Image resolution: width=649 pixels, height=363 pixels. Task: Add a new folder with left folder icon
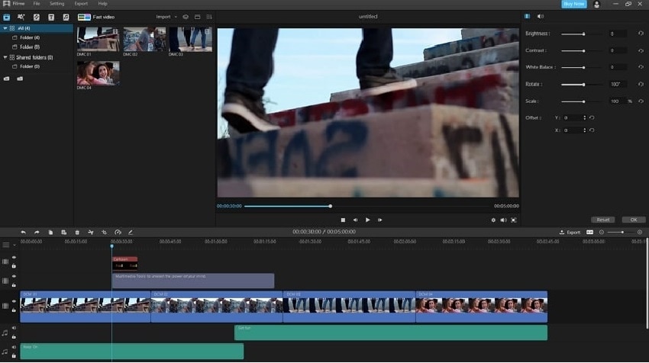click(7, 79)
